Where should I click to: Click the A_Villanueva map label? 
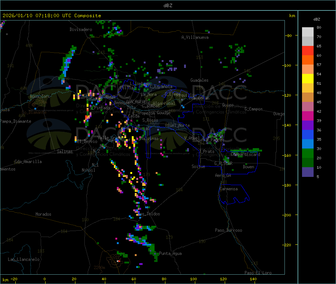point(195,37)
